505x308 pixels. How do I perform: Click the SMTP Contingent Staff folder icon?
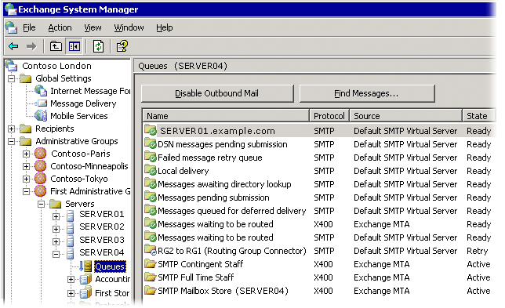(x=151, y=264)
